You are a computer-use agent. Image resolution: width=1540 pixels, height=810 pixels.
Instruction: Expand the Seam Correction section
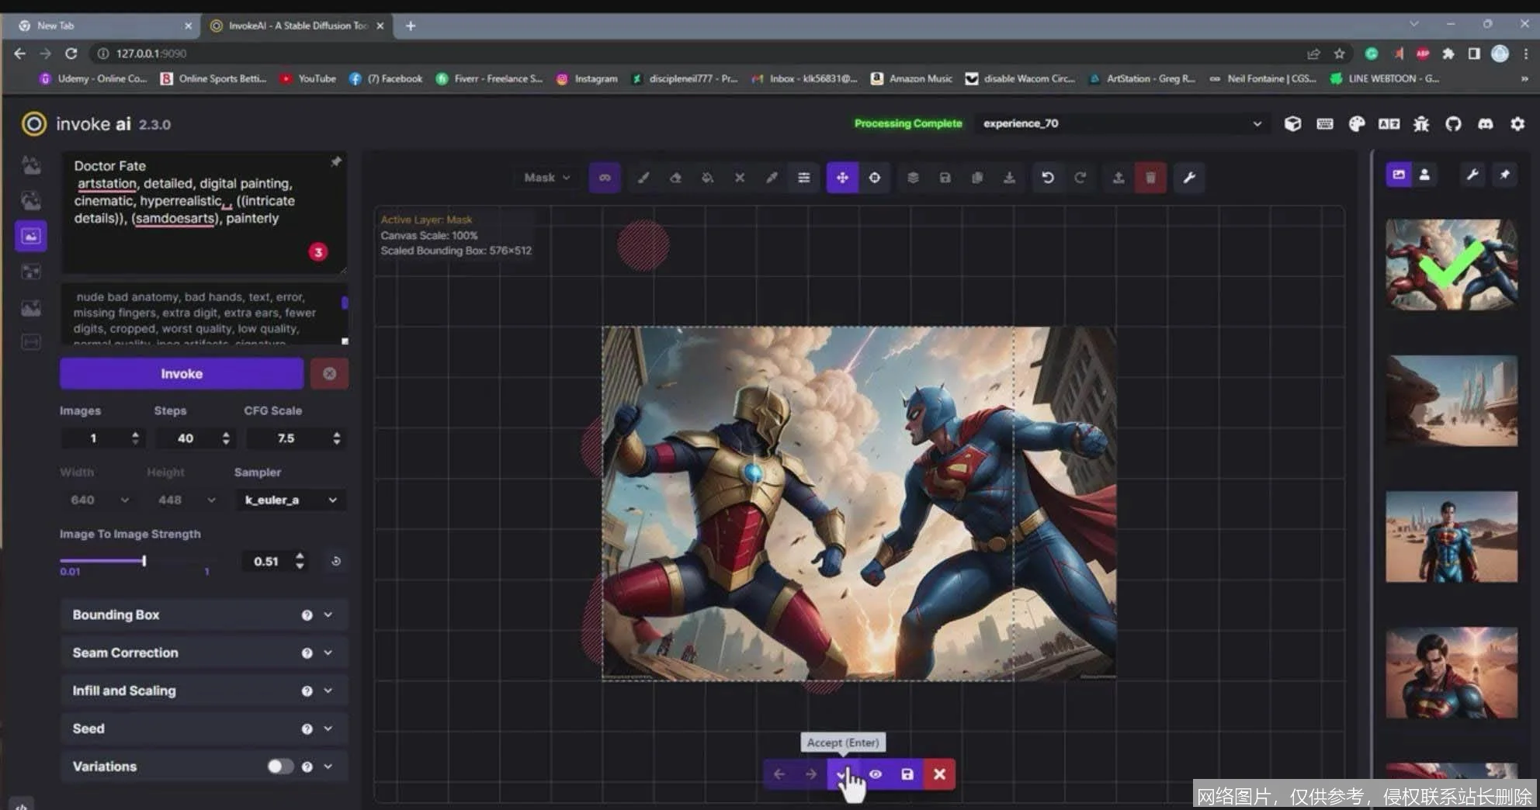tap(204, 652)
